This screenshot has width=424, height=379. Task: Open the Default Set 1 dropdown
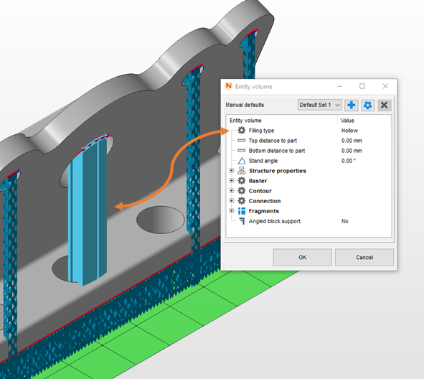[320, 105]
